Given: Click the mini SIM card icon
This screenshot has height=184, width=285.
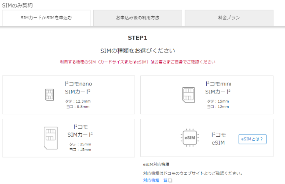Looking at the screenshot, I should [188, 95].
